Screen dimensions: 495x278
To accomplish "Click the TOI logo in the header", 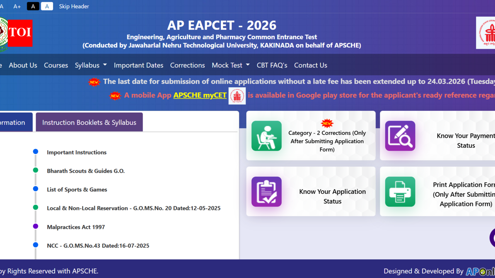I will click(19, 34).
